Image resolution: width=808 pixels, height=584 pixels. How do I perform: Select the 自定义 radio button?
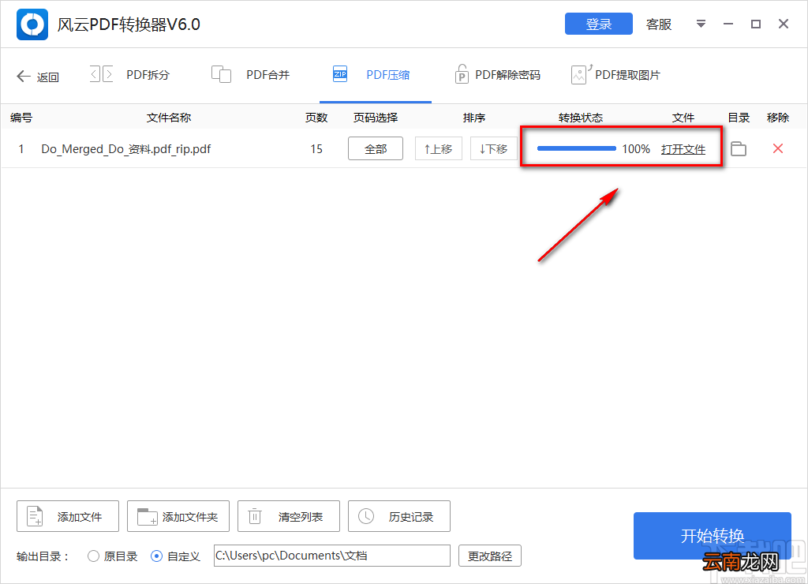[157, 556]
